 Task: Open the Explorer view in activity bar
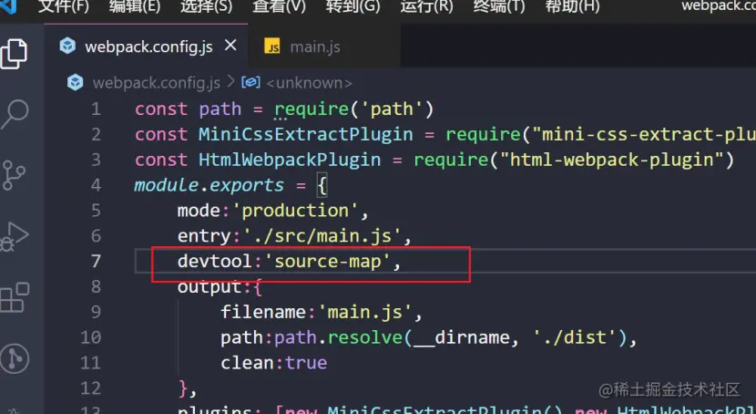point(13,54)
